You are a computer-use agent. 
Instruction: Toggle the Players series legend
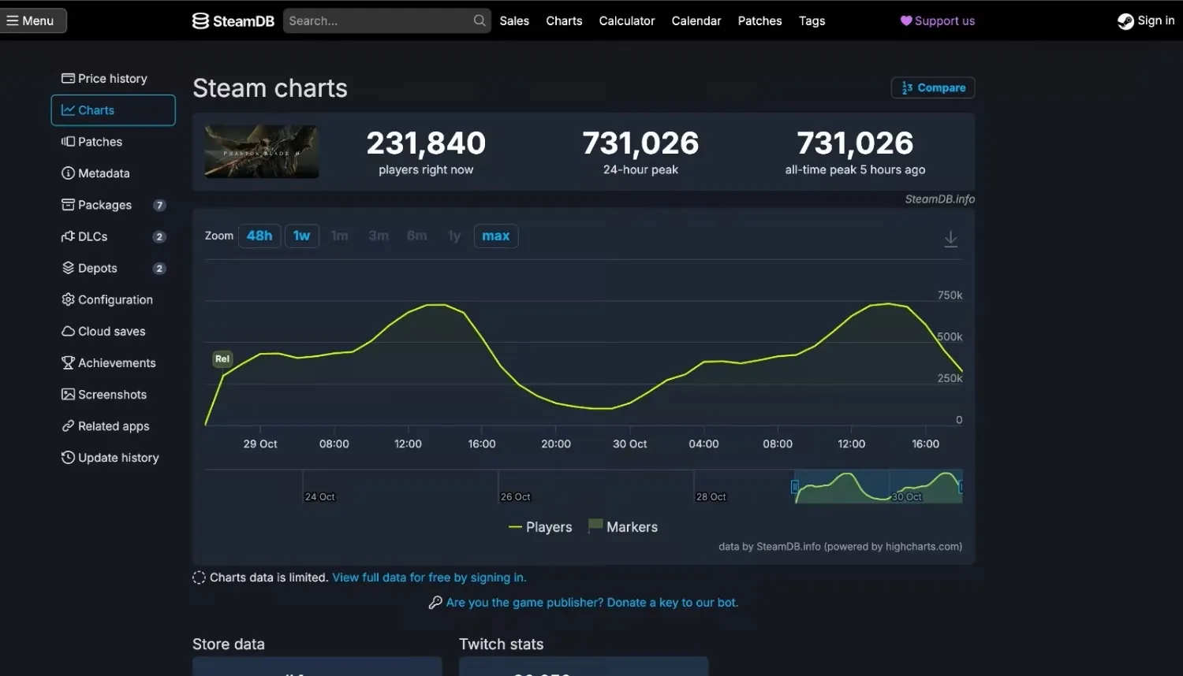point(540,527)
